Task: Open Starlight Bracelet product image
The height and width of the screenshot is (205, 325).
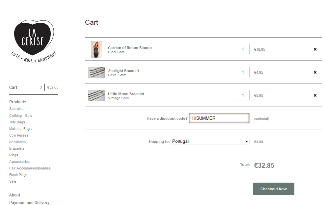Action: click(96, 72)
